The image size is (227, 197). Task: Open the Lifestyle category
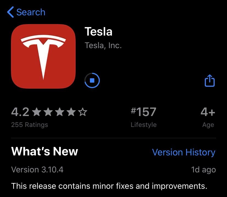(x=144, y=125)
